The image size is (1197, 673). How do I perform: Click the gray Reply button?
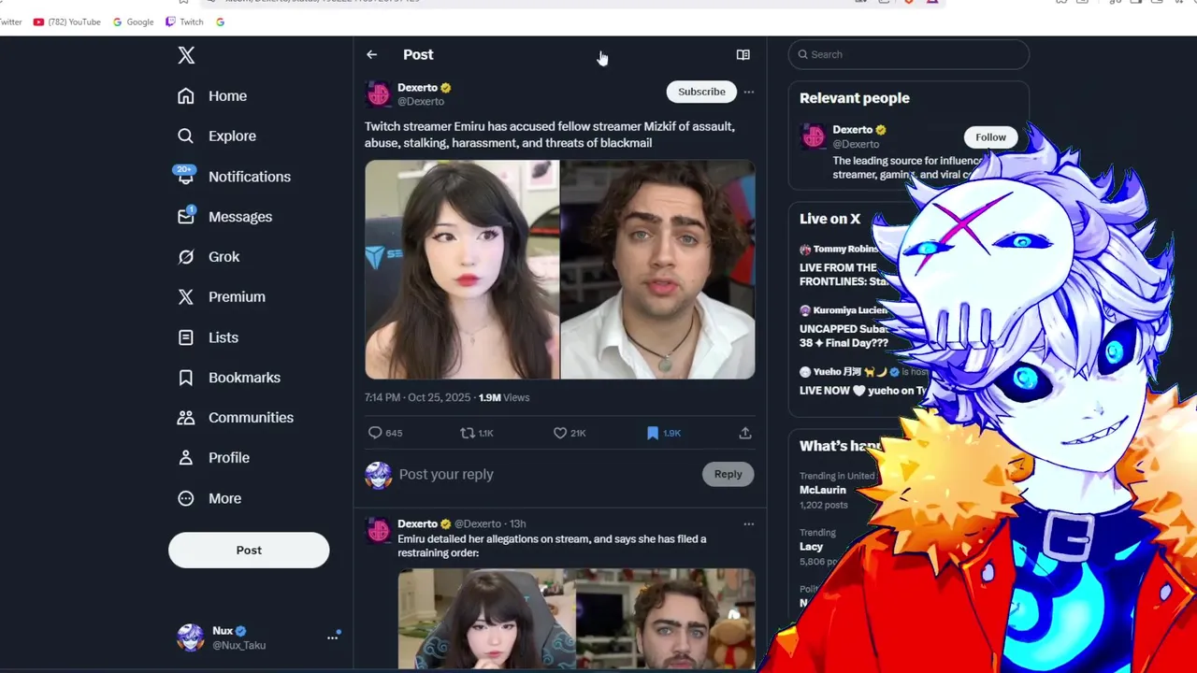click(x=728, y=474)
